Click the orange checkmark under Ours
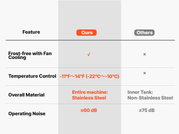The image size is (179, 134). click(x=89, y=54)
